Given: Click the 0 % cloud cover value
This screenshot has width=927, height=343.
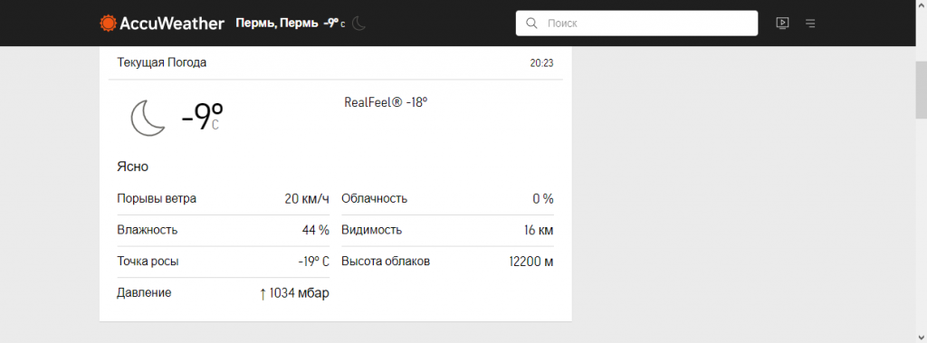Looking at the screenshot, I should (x=543, y=199).
